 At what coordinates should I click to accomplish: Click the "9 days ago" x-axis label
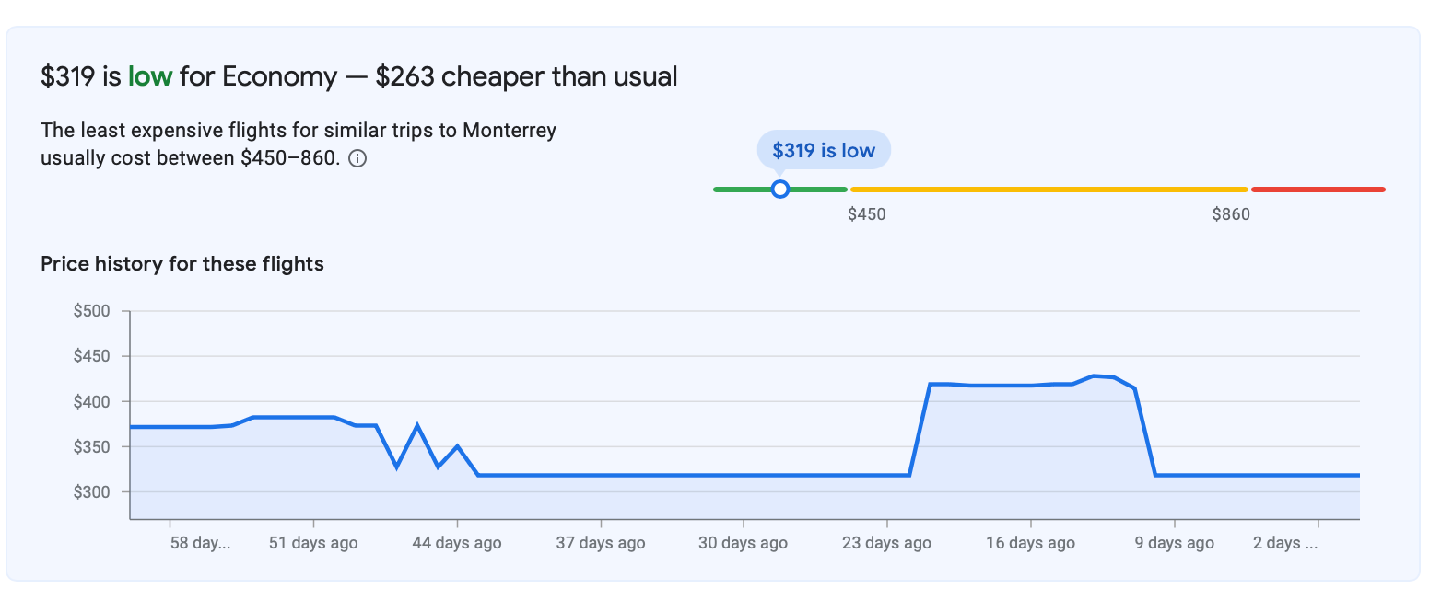click(1175, 543)
